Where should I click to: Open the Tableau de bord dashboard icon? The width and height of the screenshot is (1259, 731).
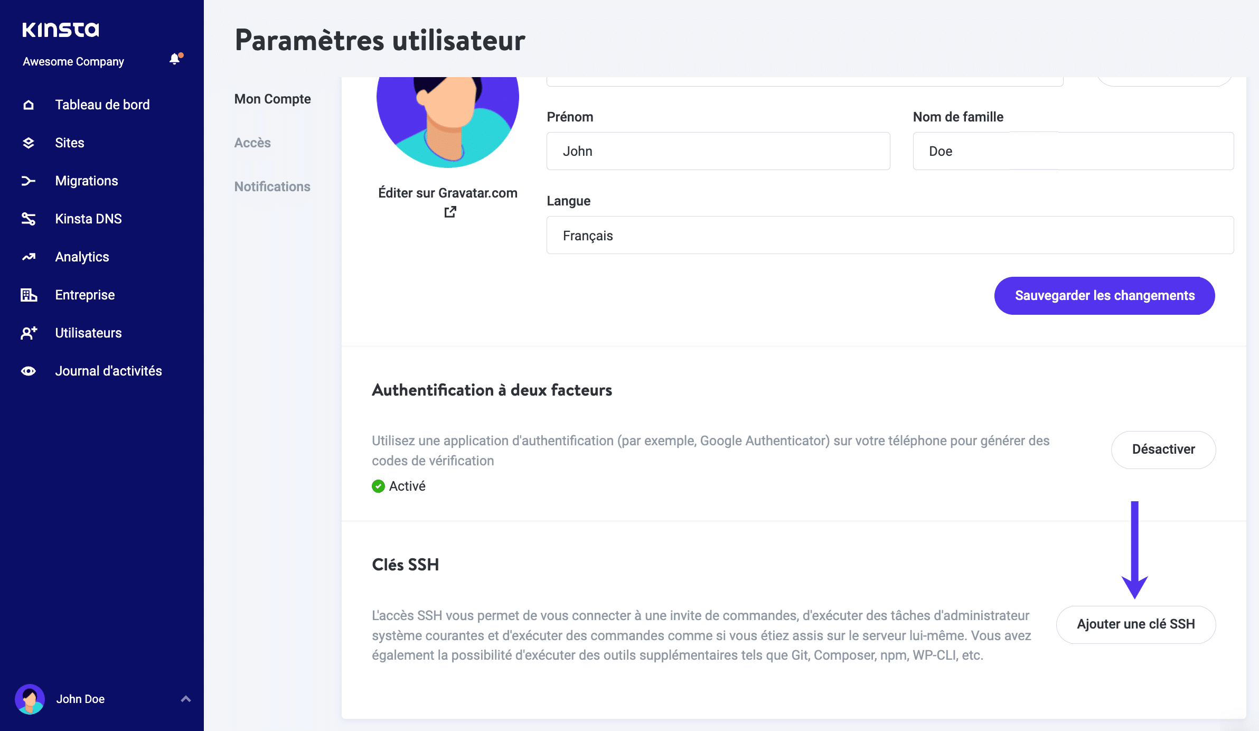click(29, 104)
